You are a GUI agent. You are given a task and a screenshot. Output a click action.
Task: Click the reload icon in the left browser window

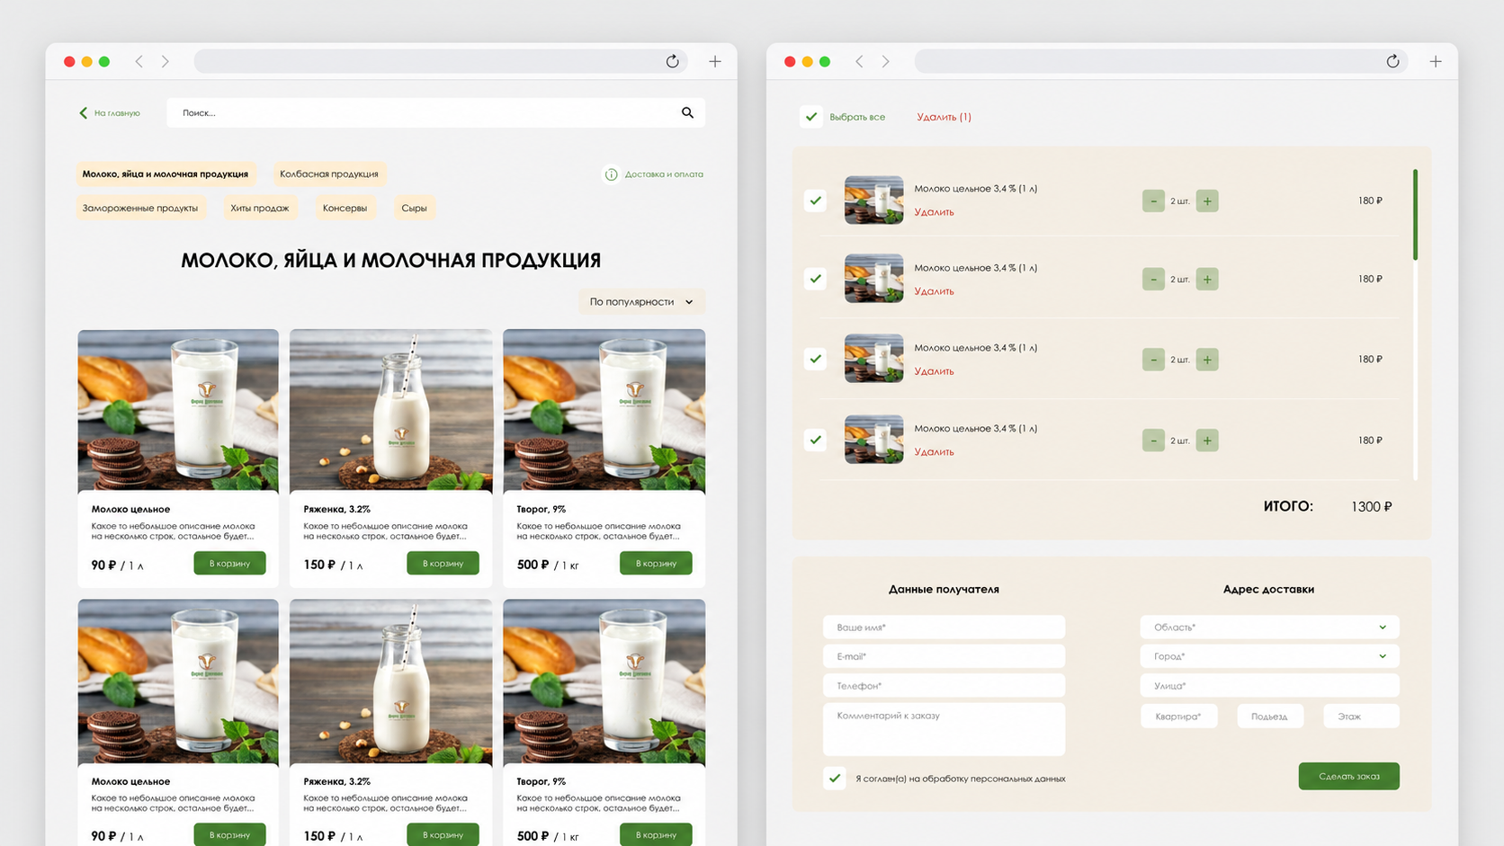coord(672,61)
